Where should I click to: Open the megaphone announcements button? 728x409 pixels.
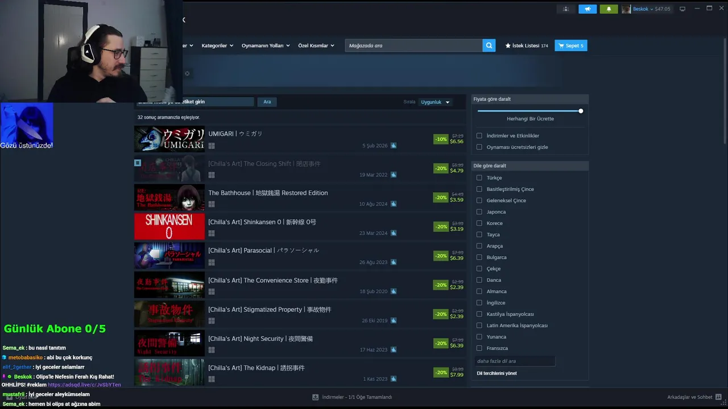(588, 9)
